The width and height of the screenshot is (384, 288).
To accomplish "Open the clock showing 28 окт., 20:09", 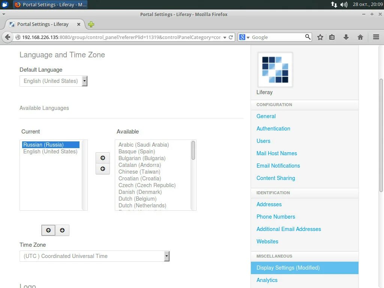I will (367, 4).
